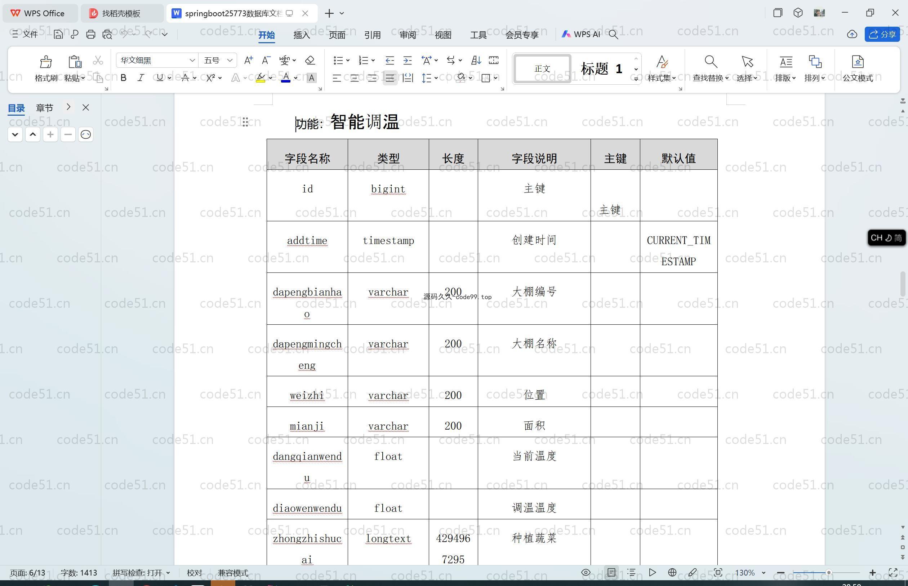Screen dimensions: 908x586
Task: Expand the bullet list dropdown
Action: tap(348, 60)
